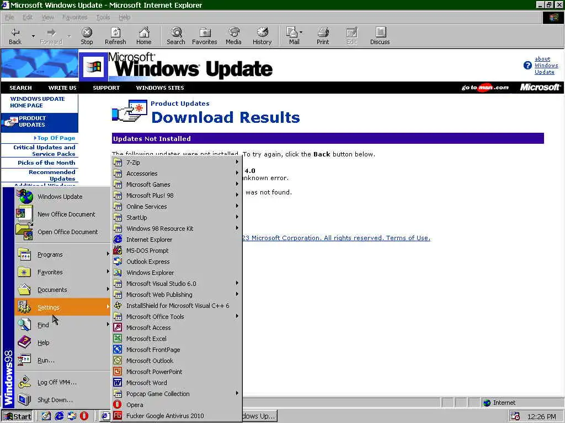Choose Run... from Start menu
565x423 pixels.
coord(62,360)
